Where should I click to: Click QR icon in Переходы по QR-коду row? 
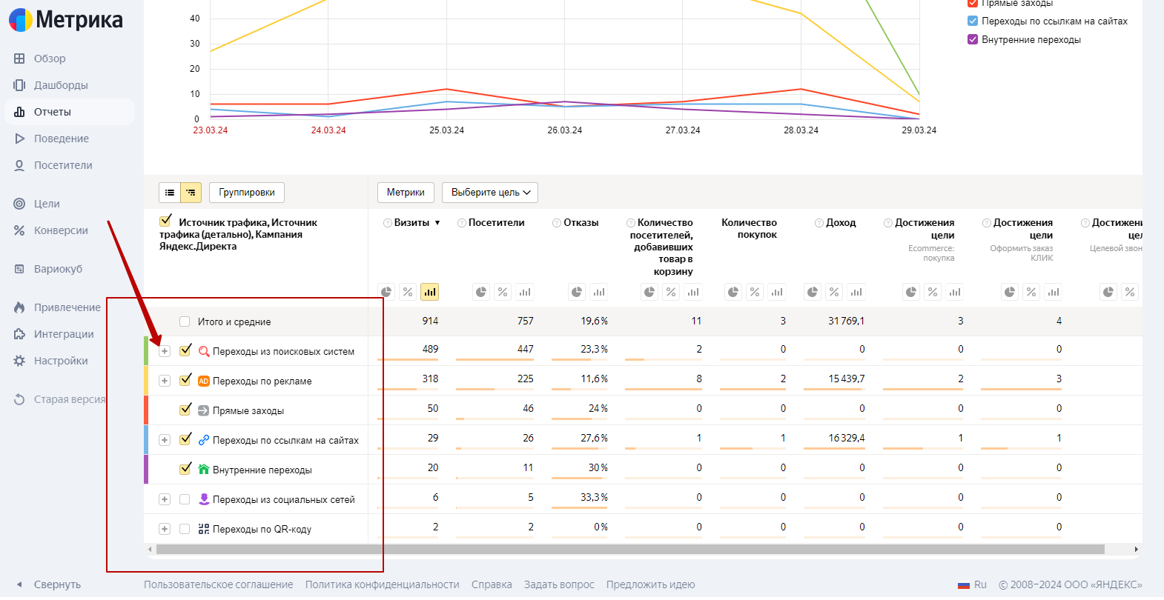pyautogui.click(x=204, y=529)
